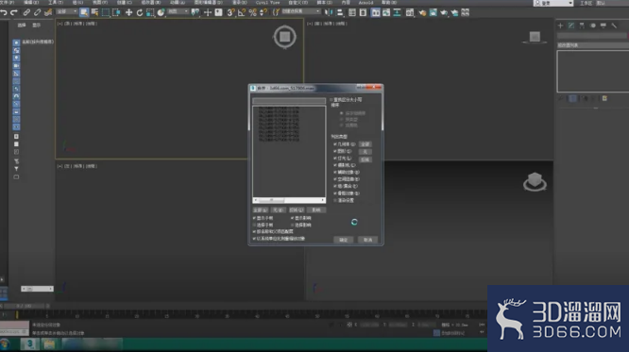Open the Civil View menu

pos(267,3)
